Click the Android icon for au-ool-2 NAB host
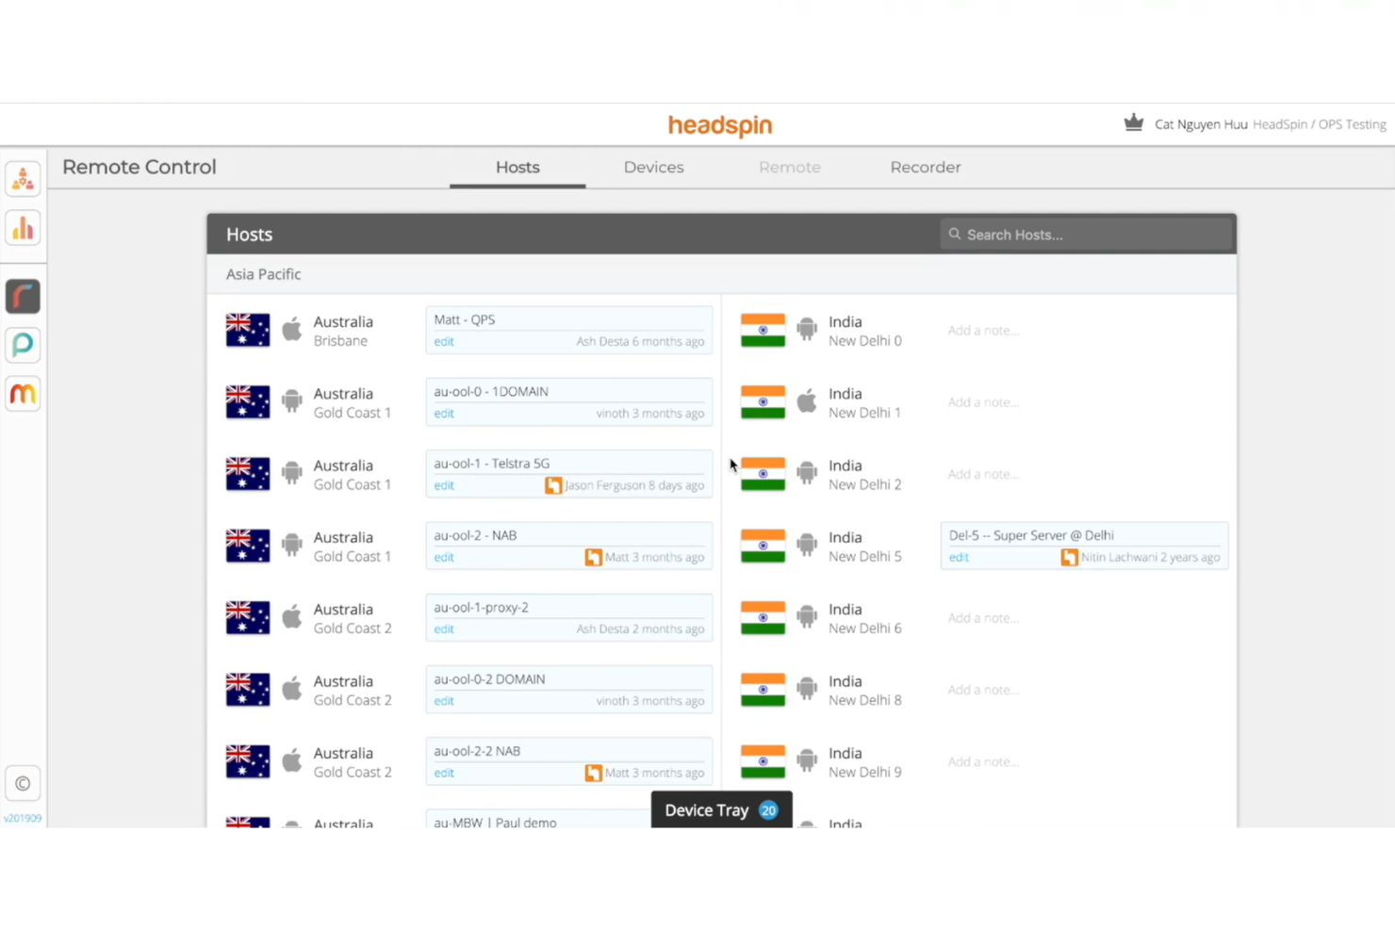Image resolution: width=1395 pixels, height=930 pixels. (x=292, y=545)
